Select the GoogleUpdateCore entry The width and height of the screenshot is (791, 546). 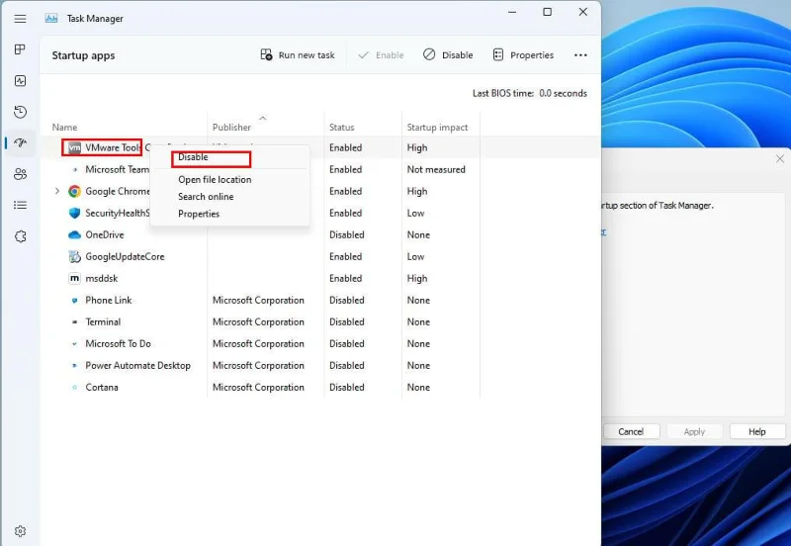(x=125, y=256)
